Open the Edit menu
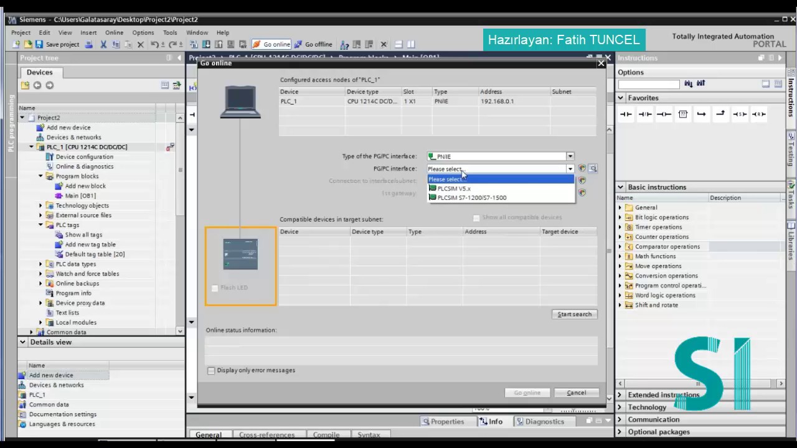This screenshot has width=797, height=448. pyautogui.click(x=44, y=32)
